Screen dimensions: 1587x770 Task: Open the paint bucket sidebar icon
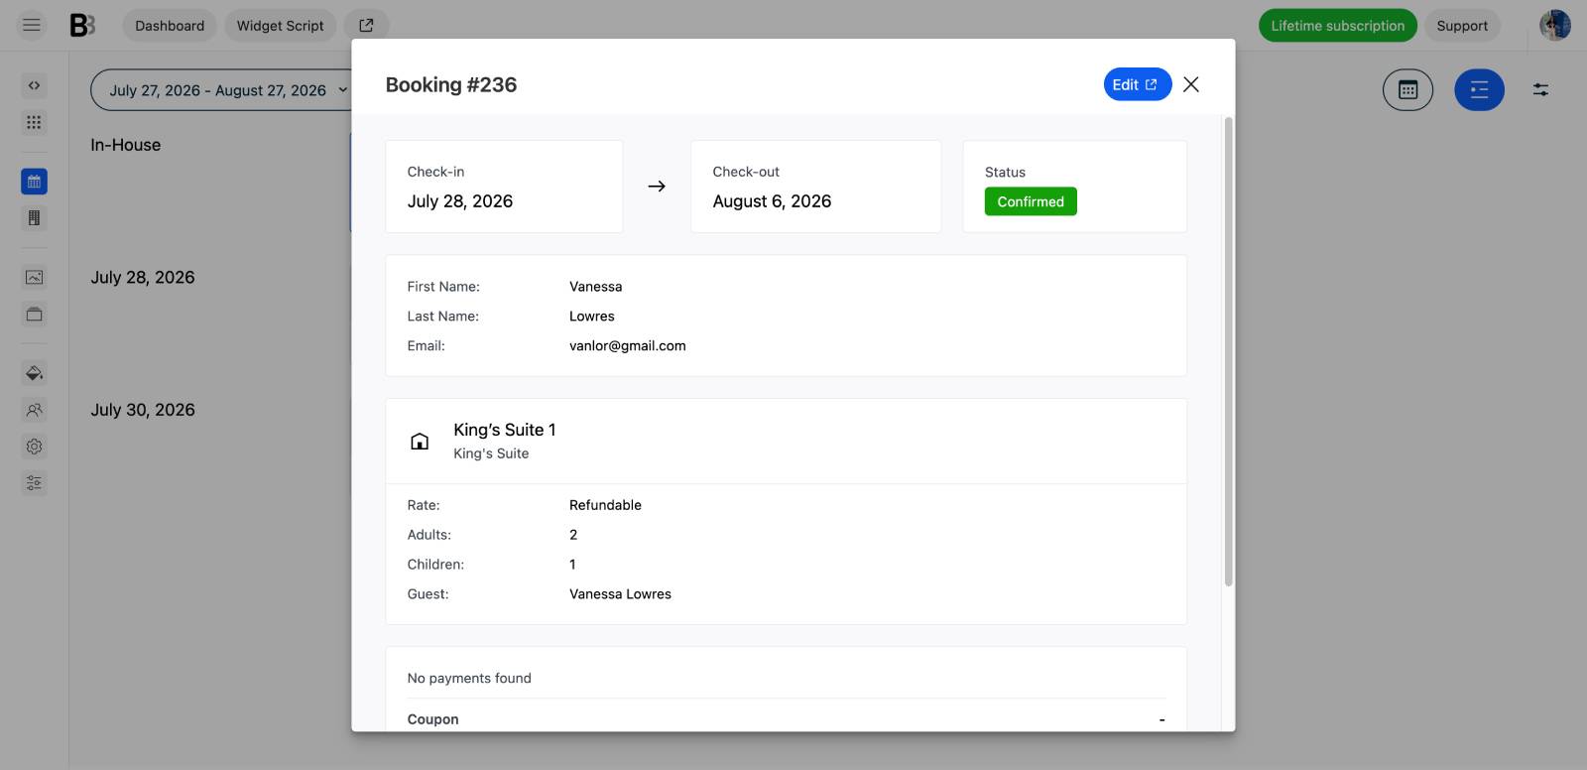click(34, 373)
